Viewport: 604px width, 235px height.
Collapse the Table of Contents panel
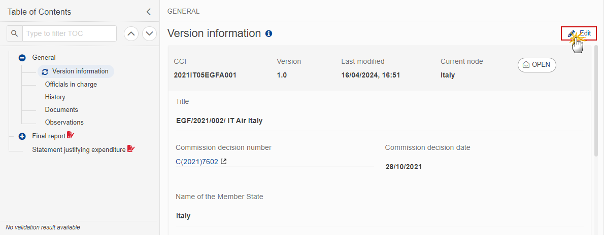click(x=149, y=12)
